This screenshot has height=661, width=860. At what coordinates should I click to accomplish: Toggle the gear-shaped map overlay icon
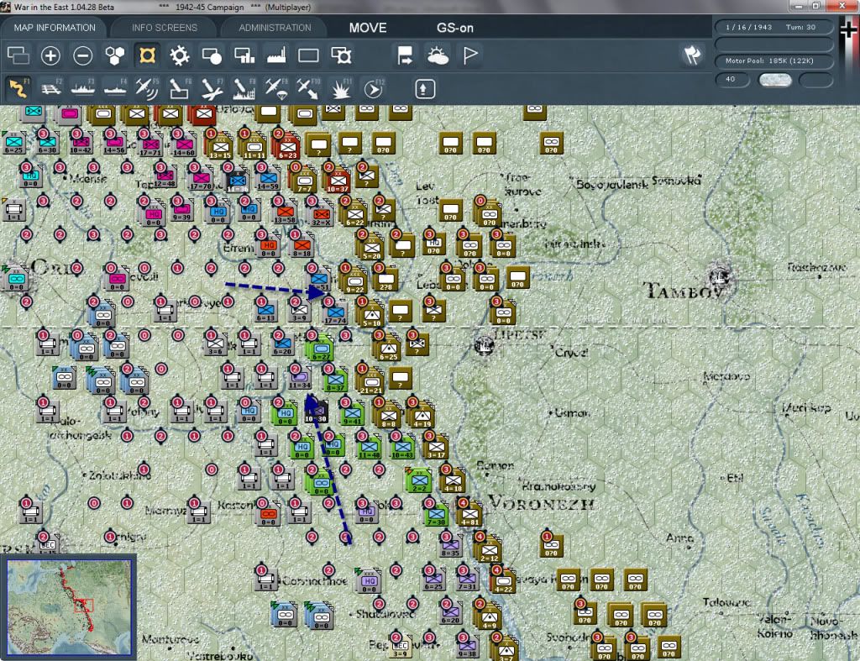(180, 55)
